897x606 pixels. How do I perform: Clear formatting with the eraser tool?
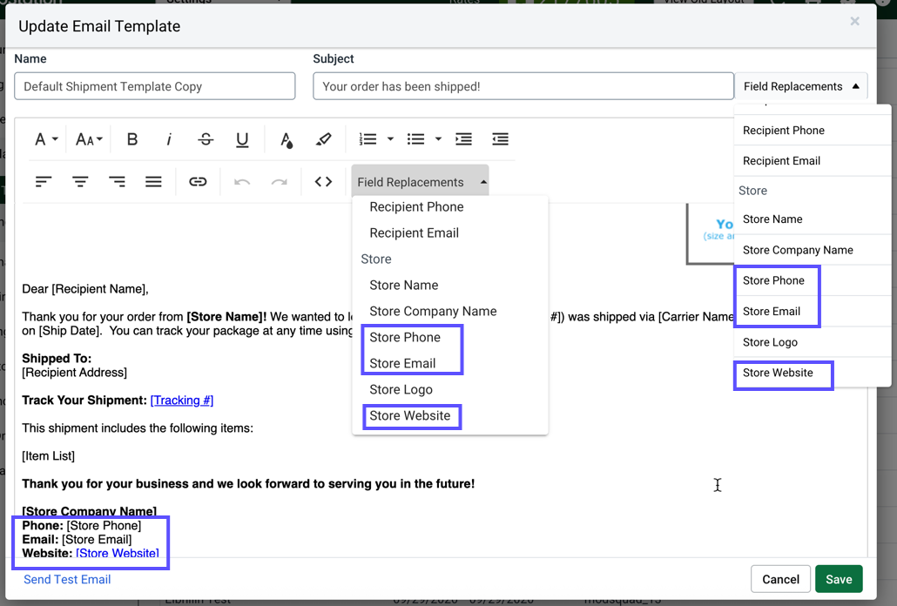tap(323, 138)
